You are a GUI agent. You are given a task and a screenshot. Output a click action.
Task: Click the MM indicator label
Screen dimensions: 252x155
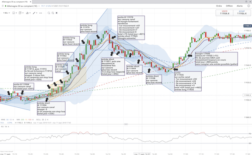pos(18,120)
